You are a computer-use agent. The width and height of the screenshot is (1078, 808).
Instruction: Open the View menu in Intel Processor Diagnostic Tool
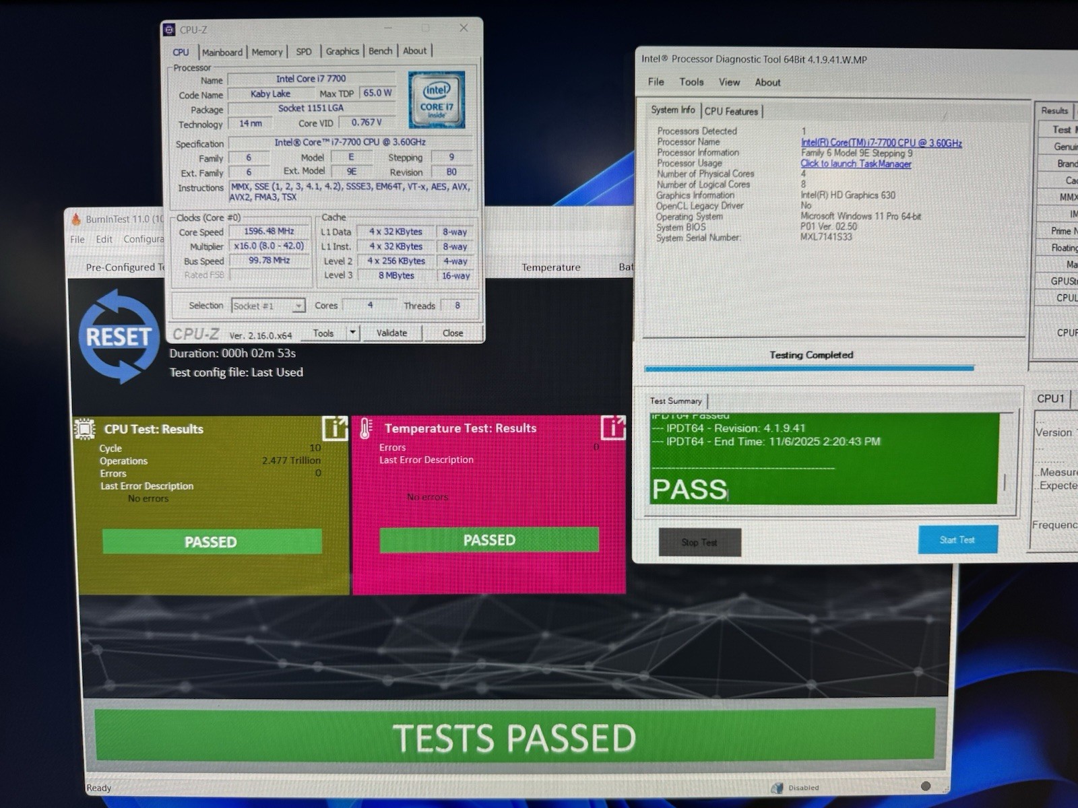tap(729, 82)
